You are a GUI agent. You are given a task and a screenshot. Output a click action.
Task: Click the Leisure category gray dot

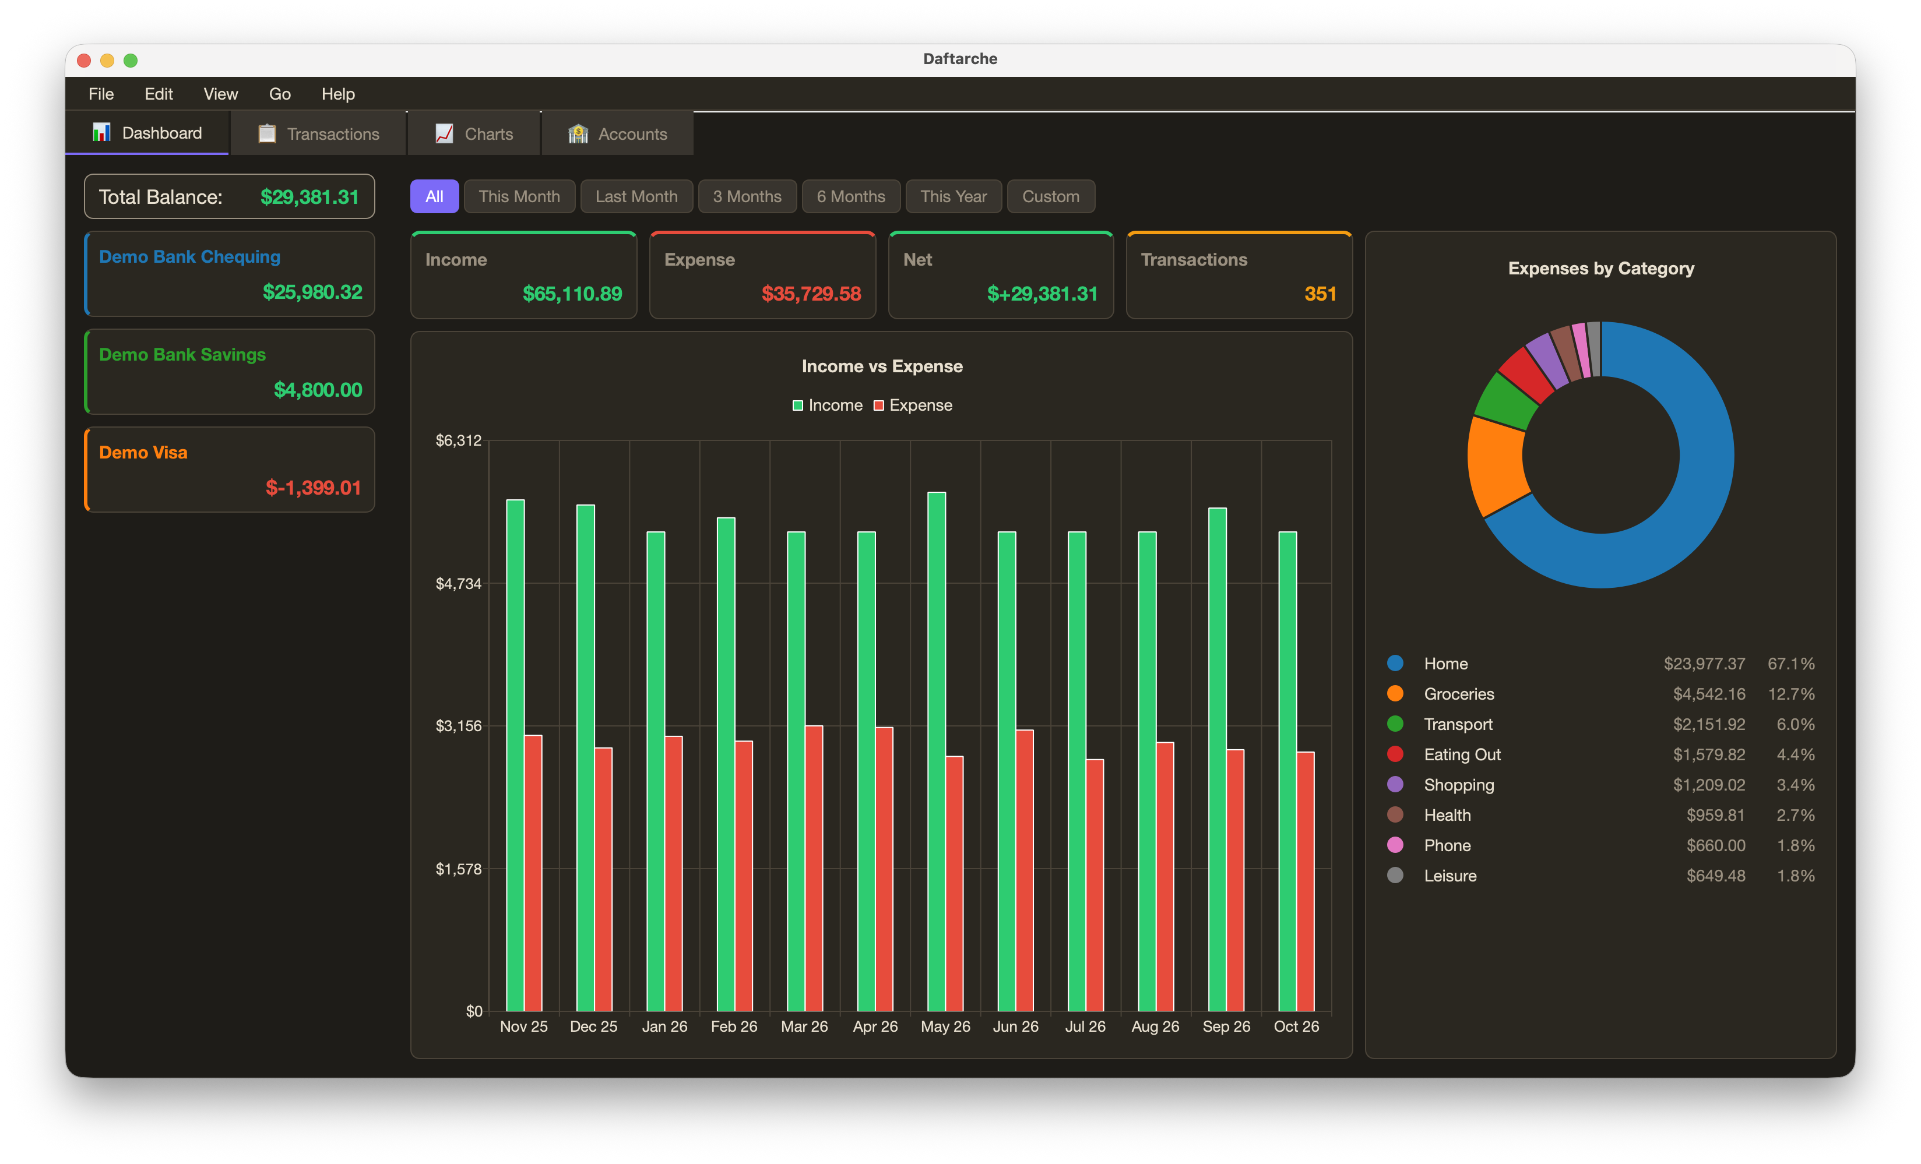pyautogui.click(x=1395, y=876)
